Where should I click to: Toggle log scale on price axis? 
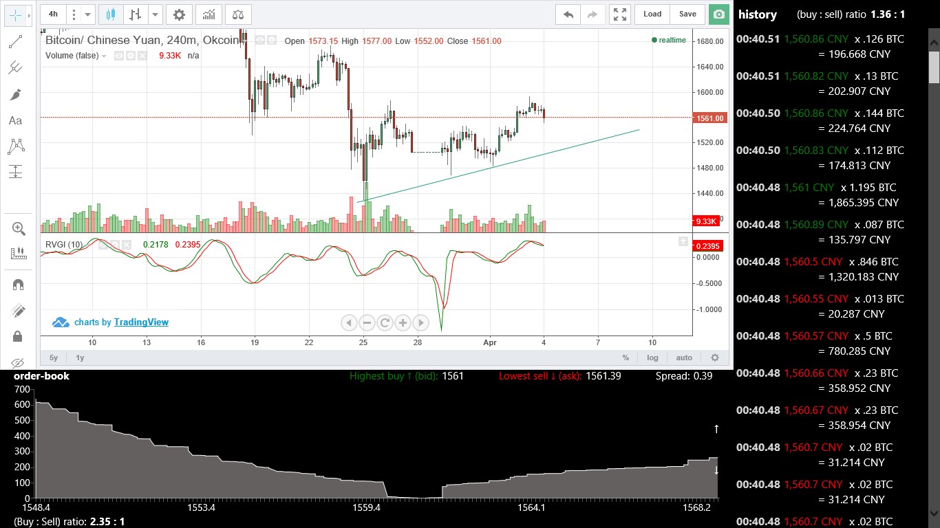pos(652,357)
